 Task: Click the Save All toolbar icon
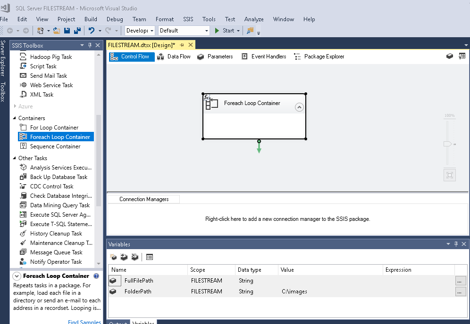click(76, 31)
